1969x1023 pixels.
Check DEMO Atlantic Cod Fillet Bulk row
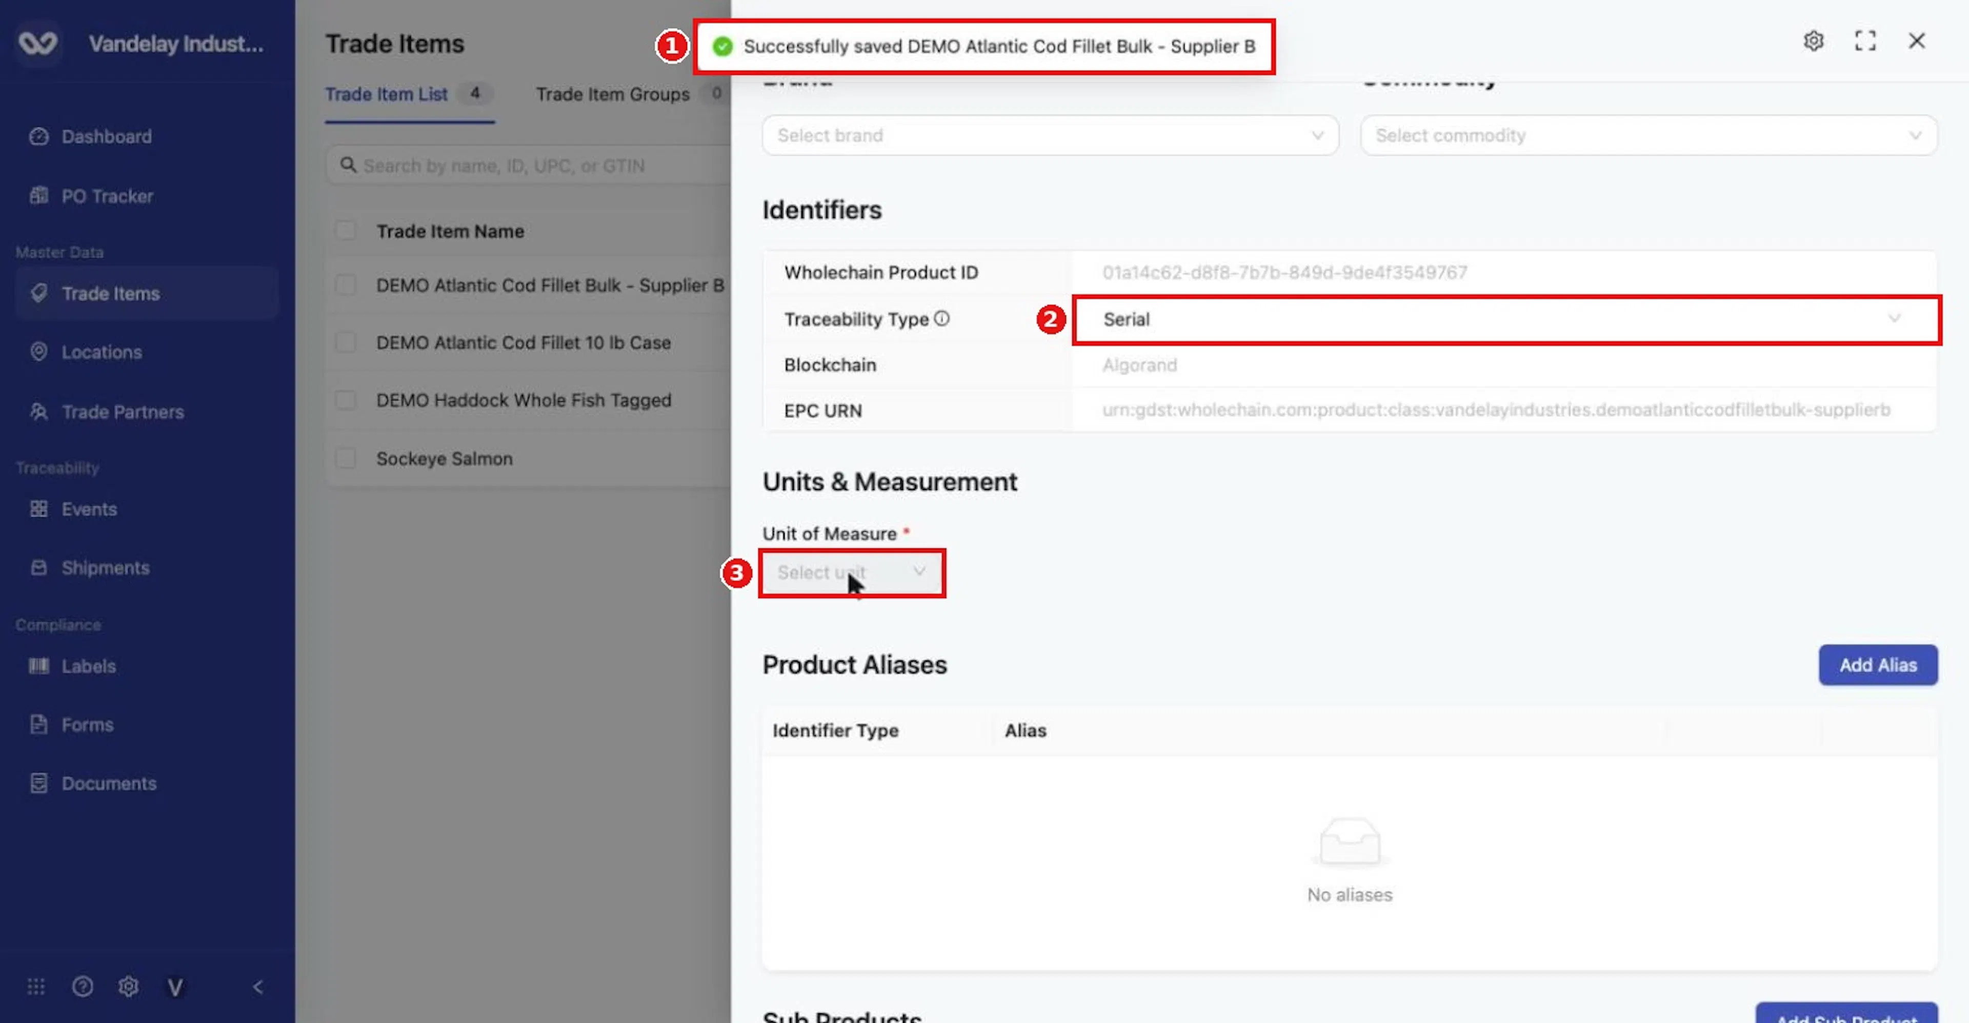346,285
